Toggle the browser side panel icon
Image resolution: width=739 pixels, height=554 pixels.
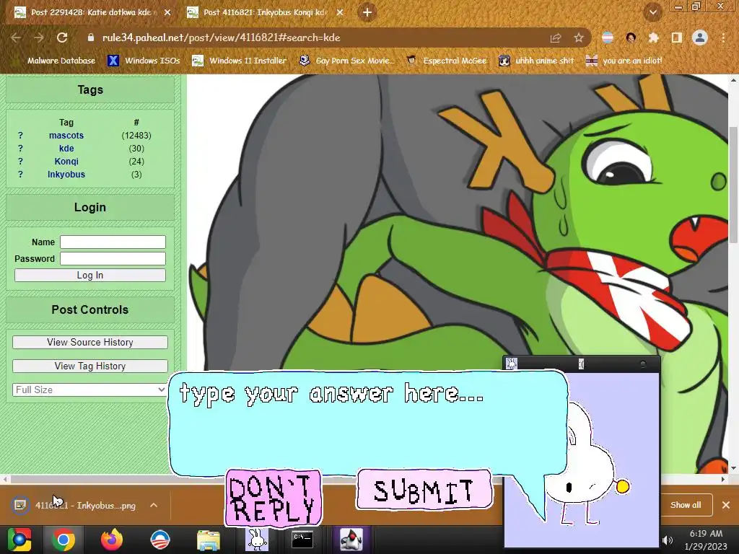click(676, 38)
